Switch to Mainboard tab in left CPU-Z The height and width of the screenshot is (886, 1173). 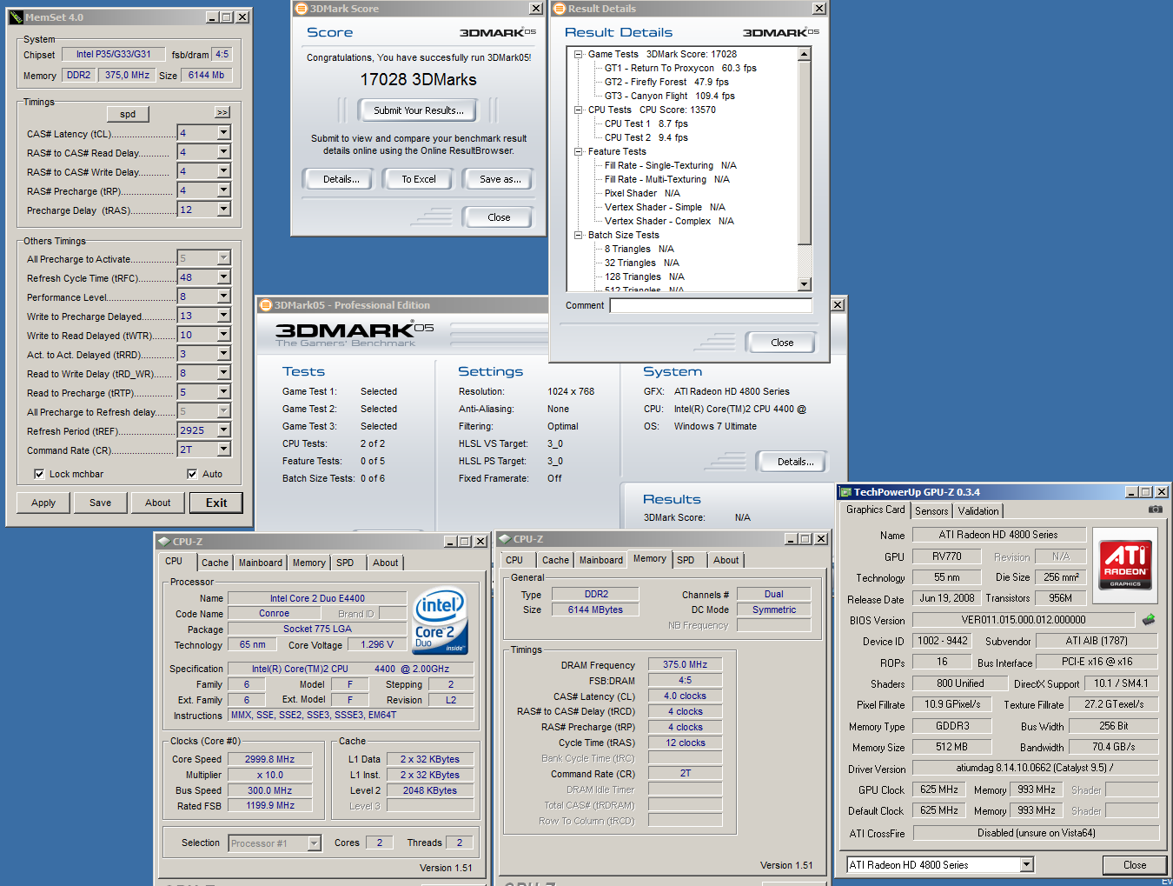pyautogui.click(x=261, y=563)
